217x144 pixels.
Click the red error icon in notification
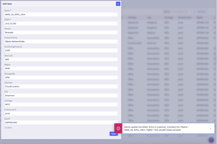click(118, 128)
